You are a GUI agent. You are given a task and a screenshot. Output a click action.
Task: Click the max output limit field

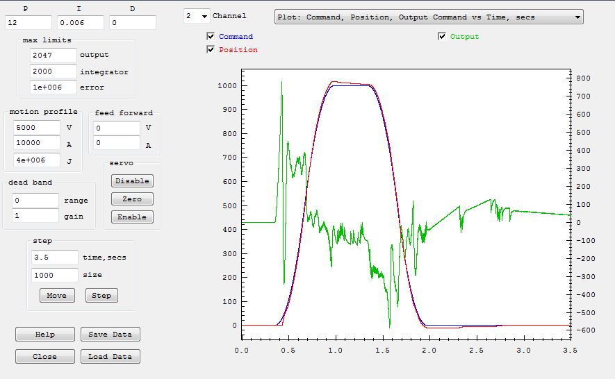click(x=54, y=55)
